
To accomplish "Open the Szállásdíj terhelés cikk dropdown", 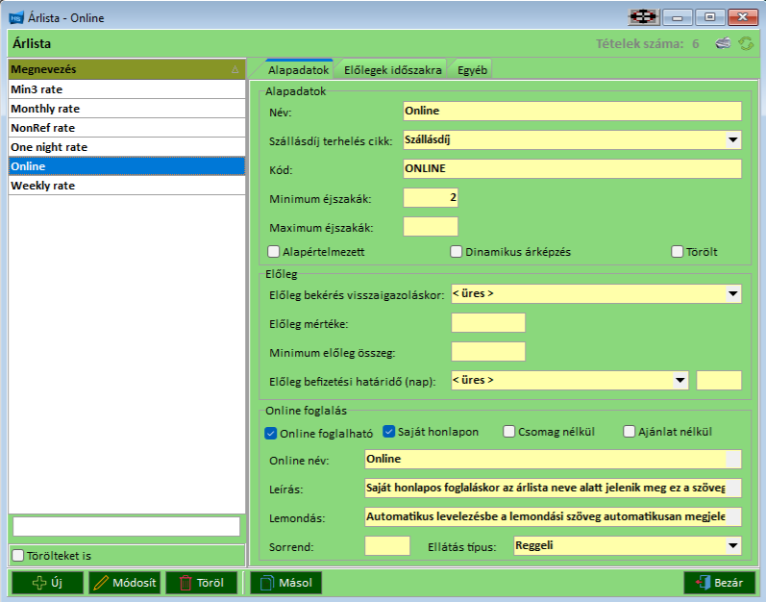I will click(732, 140).
